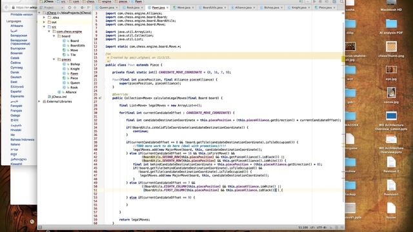Click the tool windows toggle icon in status bar
The image size is (413, 232).
[40, 227]
